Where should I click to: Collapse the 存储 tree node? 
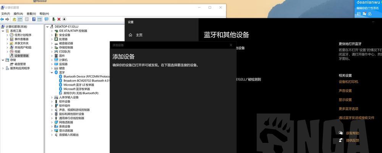(3, 60)
